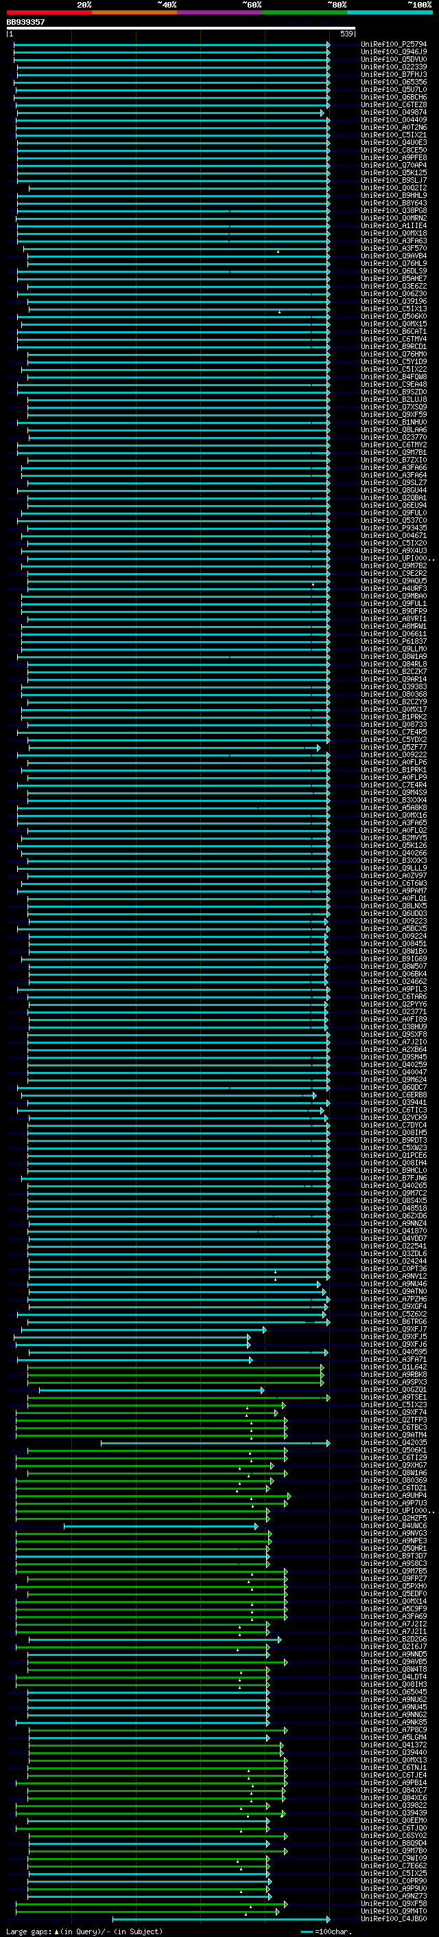The image size is (439, 1937).
Task: Select label UniRef100_B9RCD1
Action: 394,346
